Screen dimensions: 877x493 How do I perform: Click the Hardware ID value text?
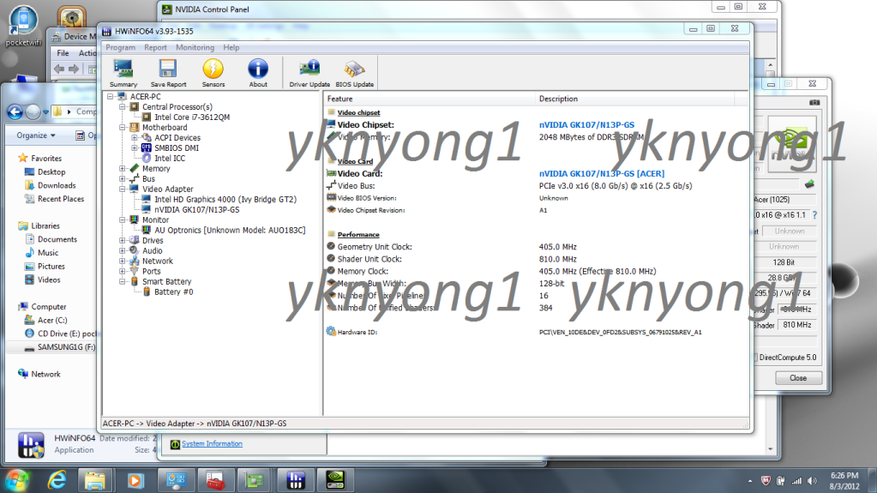click(x=621, y=333)
